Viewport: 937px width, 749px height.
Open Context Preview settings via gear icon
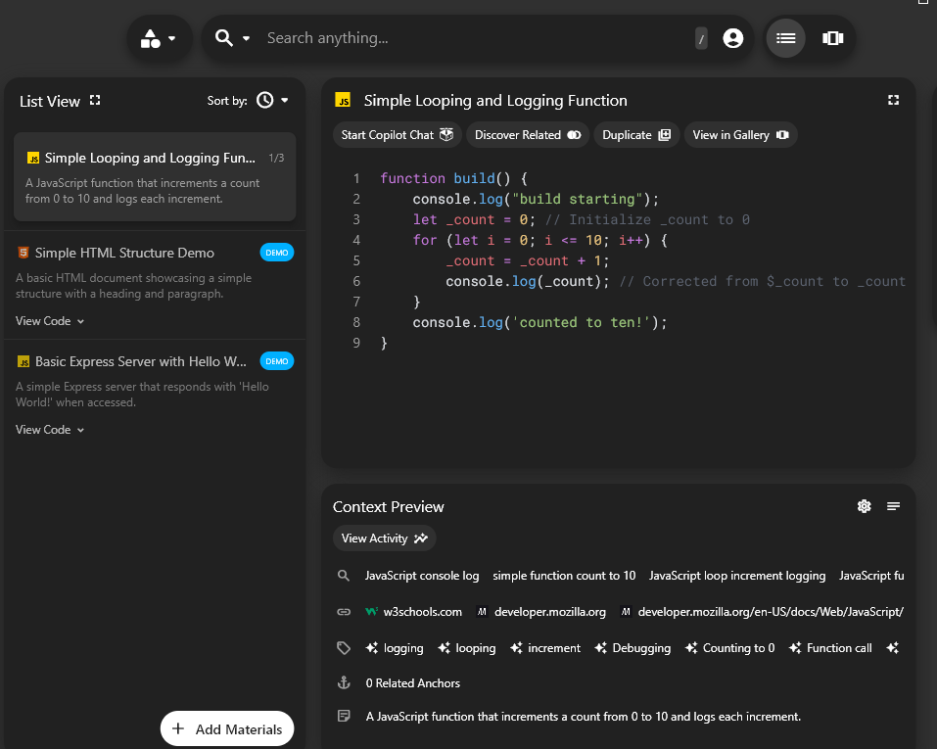tap(865, 506)
